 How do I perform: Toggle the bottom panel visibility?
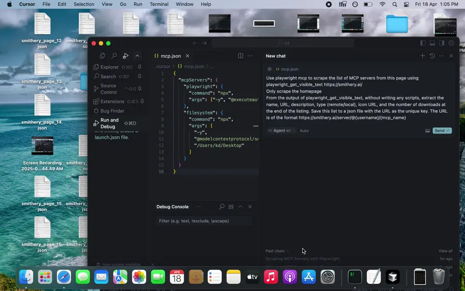coord(432,43)
